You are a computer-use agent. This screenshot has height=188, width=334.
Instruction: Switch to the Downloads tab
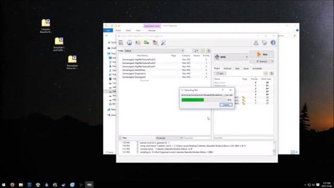click(x=257, y=68)
